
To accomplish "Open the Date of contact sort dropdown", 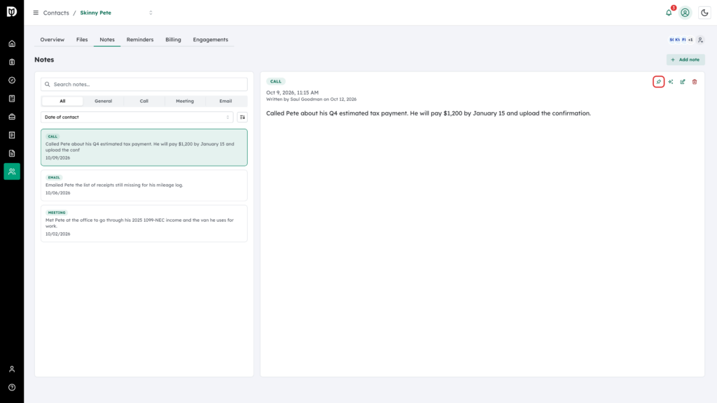I will [137, 117].
